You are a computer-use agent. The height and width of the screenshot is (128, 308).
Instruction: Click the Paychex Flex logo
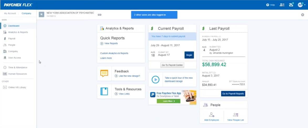click(x=18, y=5)
